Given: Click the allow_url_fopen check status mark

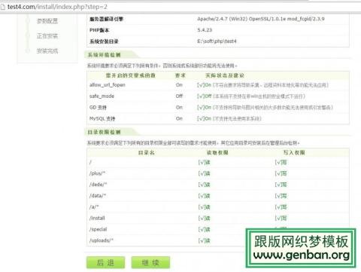Looking at the screenshot, I should click(x=204, y=85).
